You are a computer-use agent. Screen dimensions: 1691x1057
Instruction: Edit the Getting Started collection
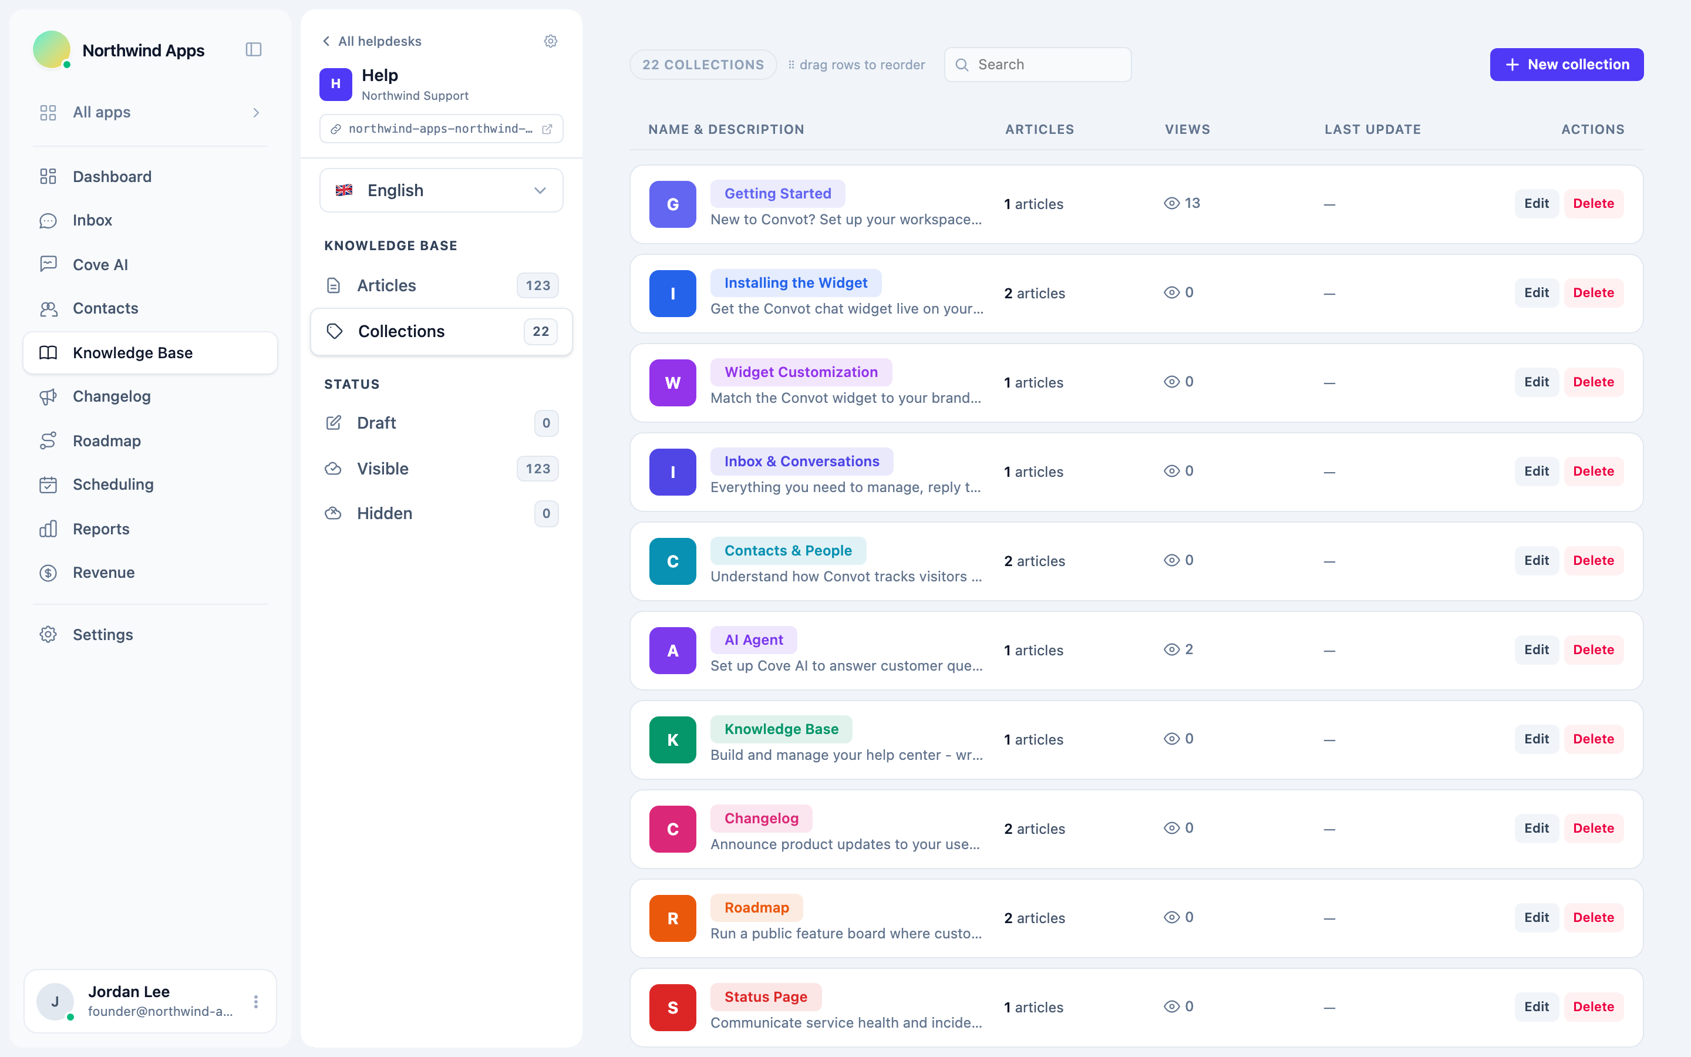(1537, 203)
